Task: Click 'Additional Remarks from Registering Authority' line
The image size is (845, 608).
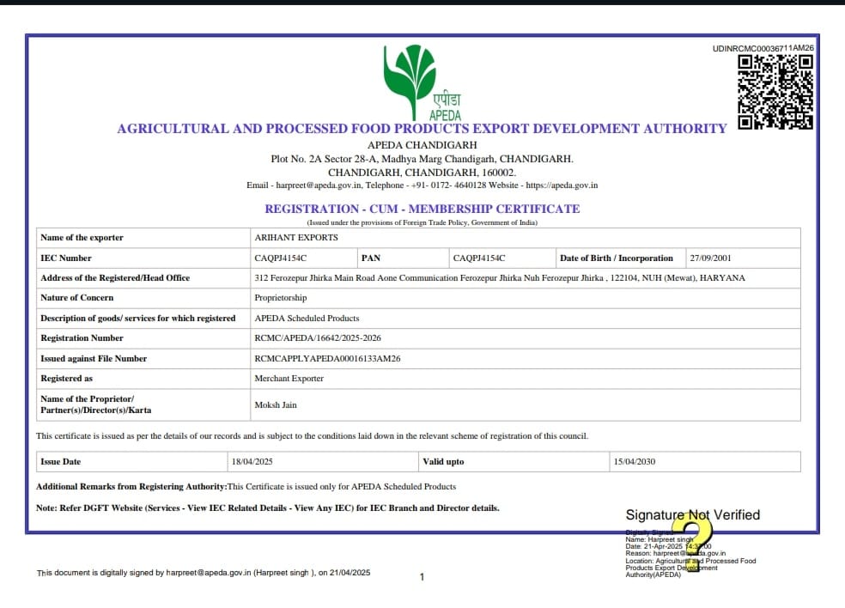Action: [246, 487]
